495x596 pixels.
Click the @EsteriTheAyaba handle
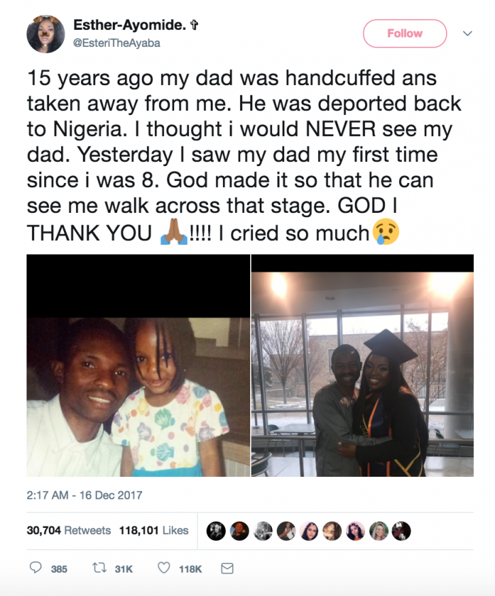tap(116, 42)
